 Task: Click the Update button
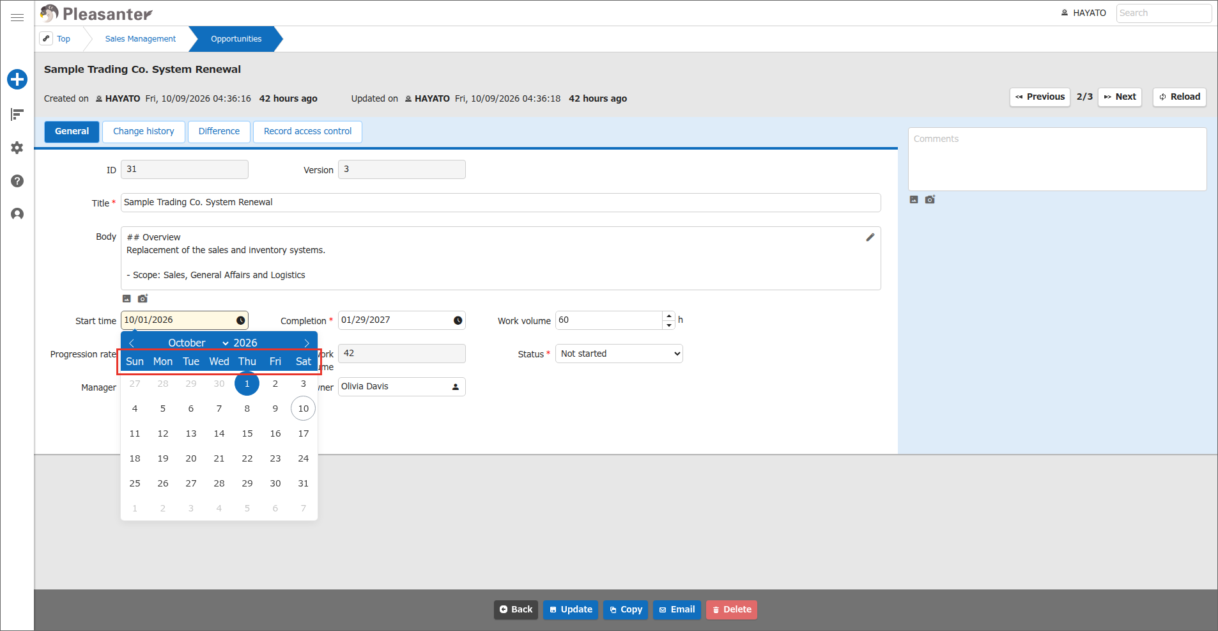tap(571, 610)
